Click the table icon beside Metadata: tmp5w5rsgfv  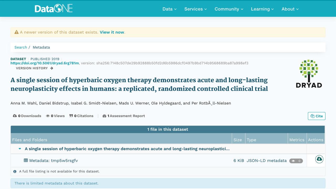(x=26, y=160)
